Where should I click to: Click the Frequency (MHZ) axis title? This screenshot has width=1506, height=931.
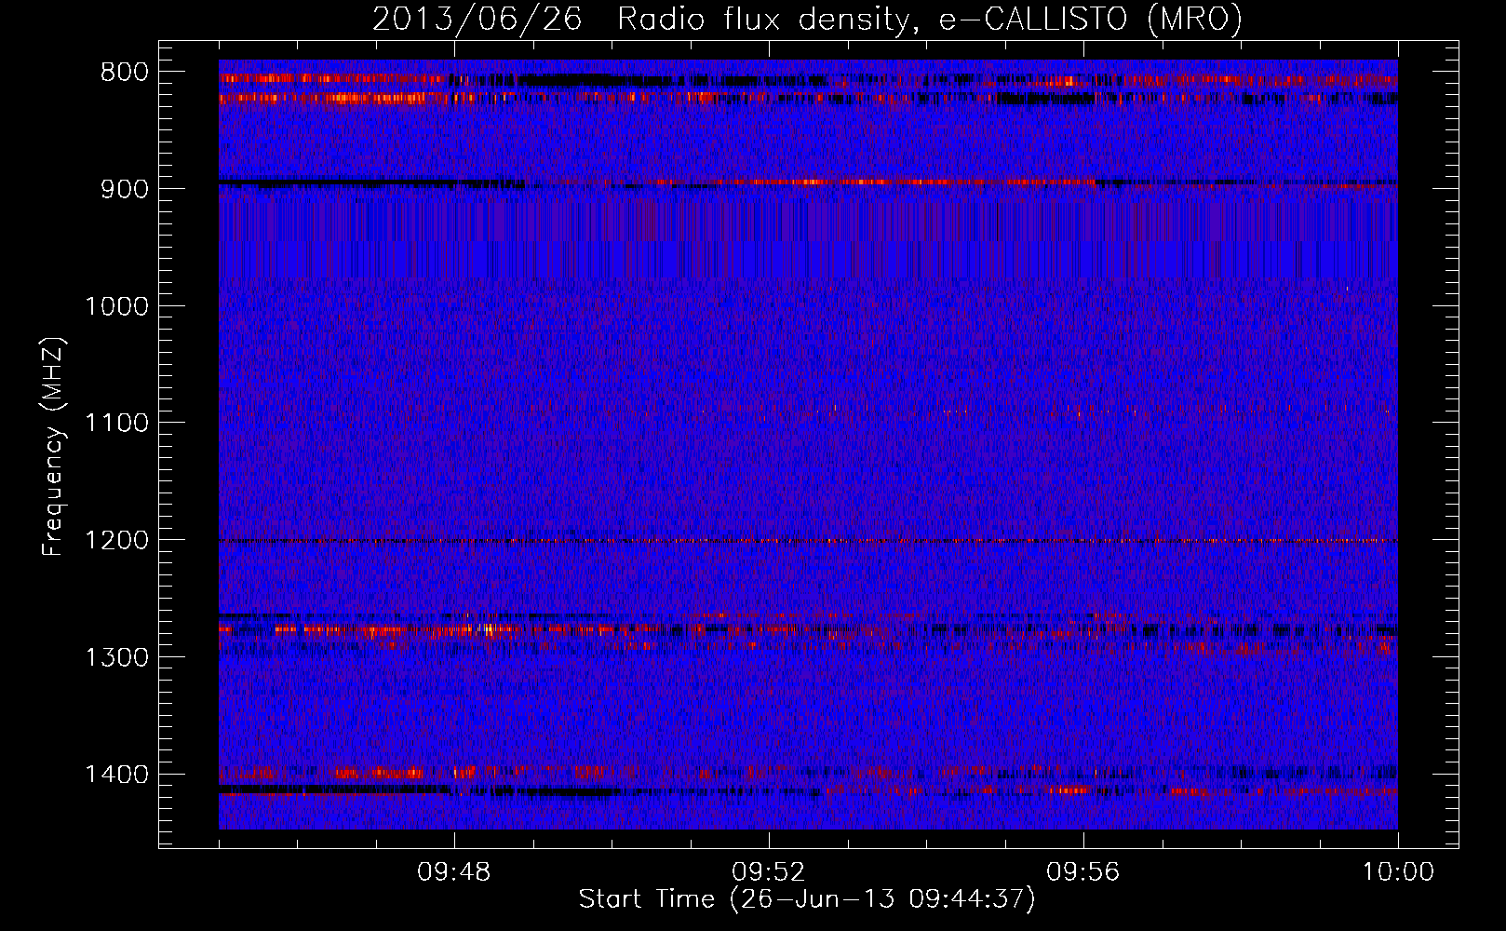point(54,446)
